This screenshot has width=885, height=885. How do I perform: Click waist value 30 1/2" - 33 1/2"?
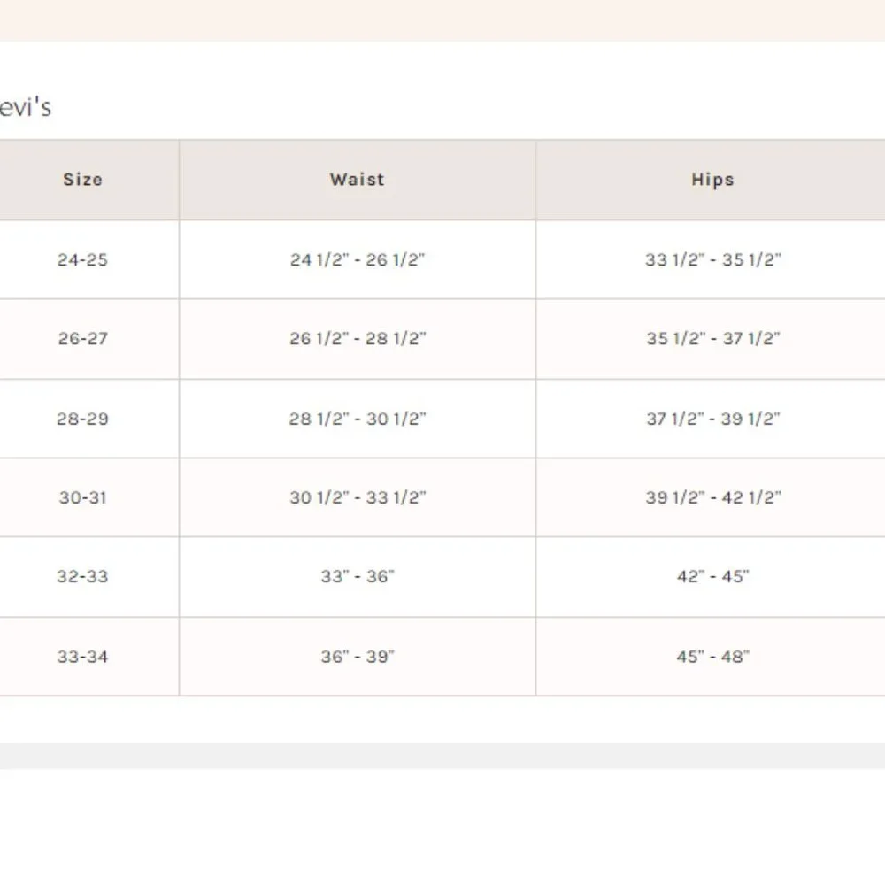point(358,497)
